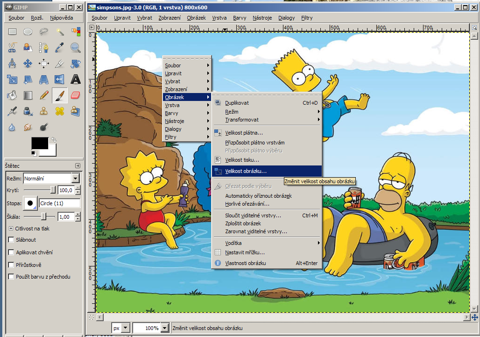Check the Použít barvu z přechodu option

(x=11, y=277)
